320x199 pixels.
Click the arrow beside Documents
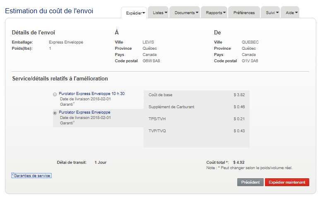click(197, 13)
